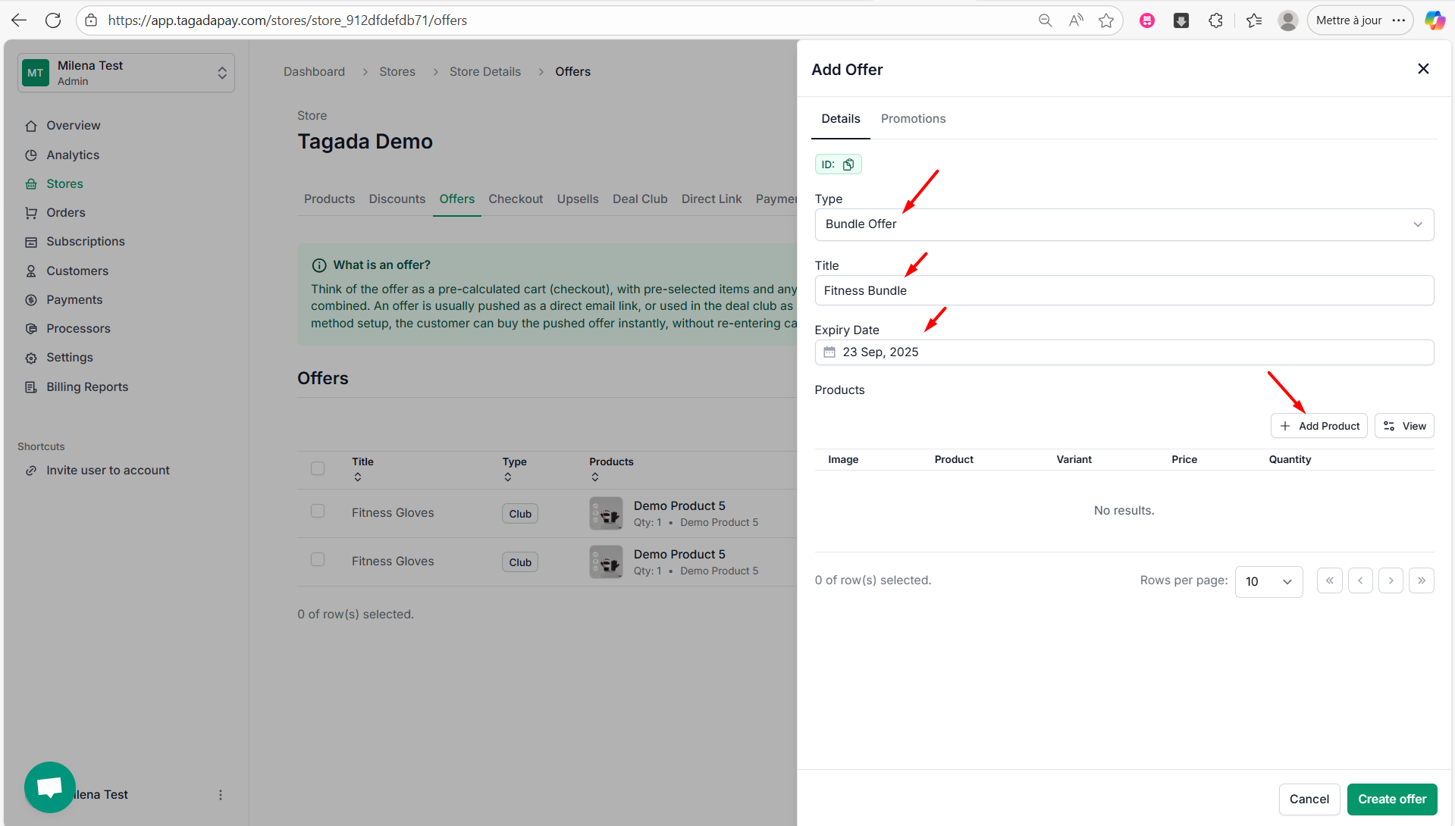Click the browser refresh icon
This screenshot has width=1455, height=826.
coord(53,20)
